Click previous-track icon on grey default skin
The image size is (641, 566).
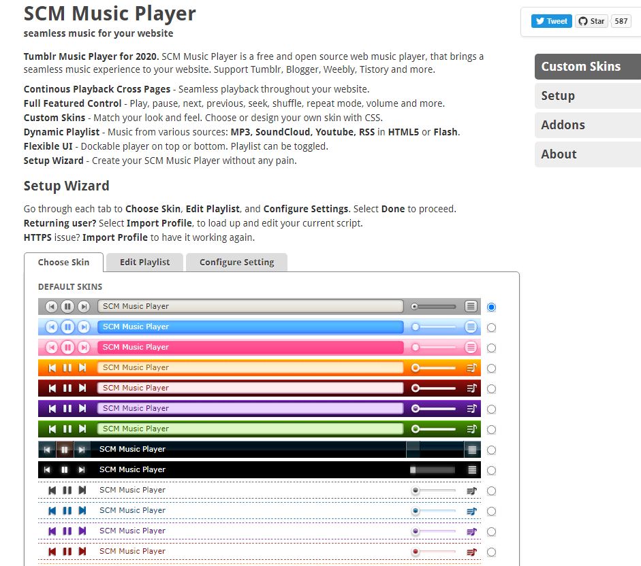pyautogui.click(x=52, y=306)
